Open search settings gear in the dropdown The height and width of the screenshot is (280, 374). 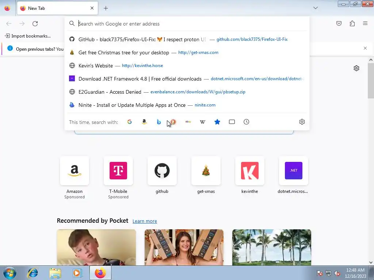click(302, 122)
